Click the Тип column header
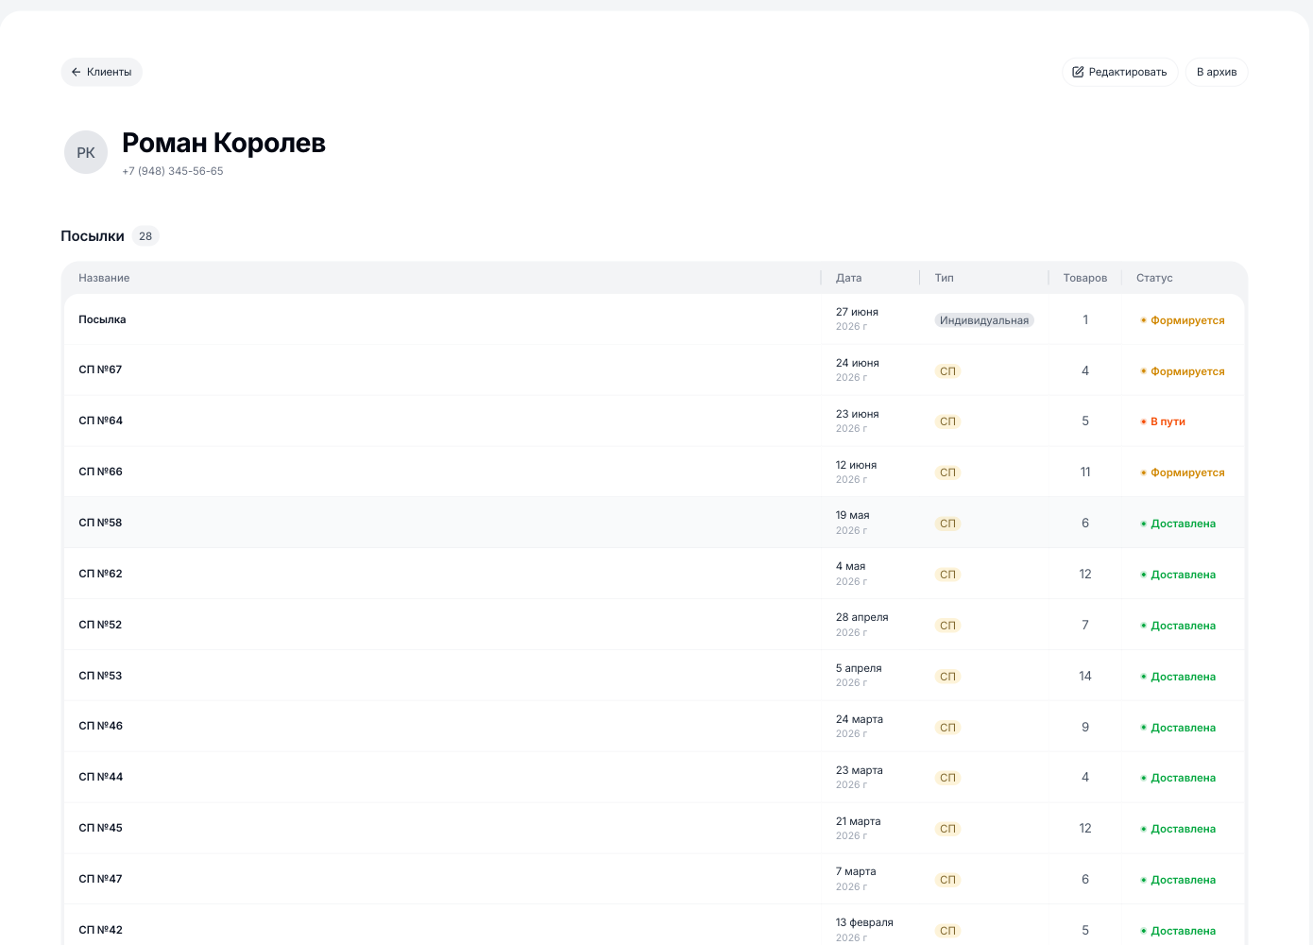This screenshot has height=945, width=1313. [x=945, y=278]
